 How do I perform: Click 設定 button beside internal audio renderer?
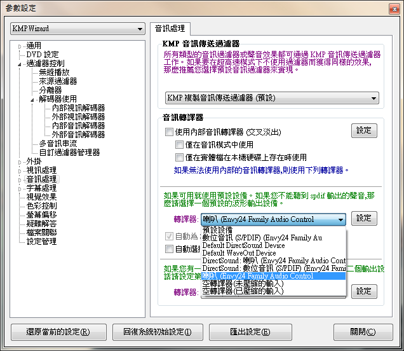364,131
